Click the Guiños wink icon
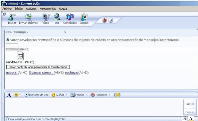198x121 pixels. point(53,95)
